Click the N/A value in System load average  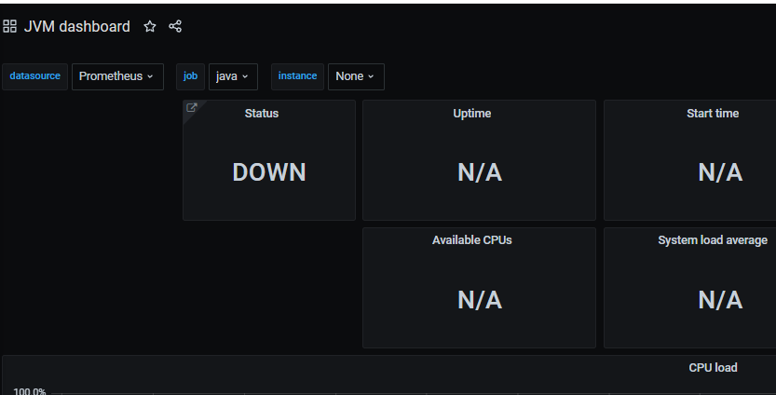[720, 300]
